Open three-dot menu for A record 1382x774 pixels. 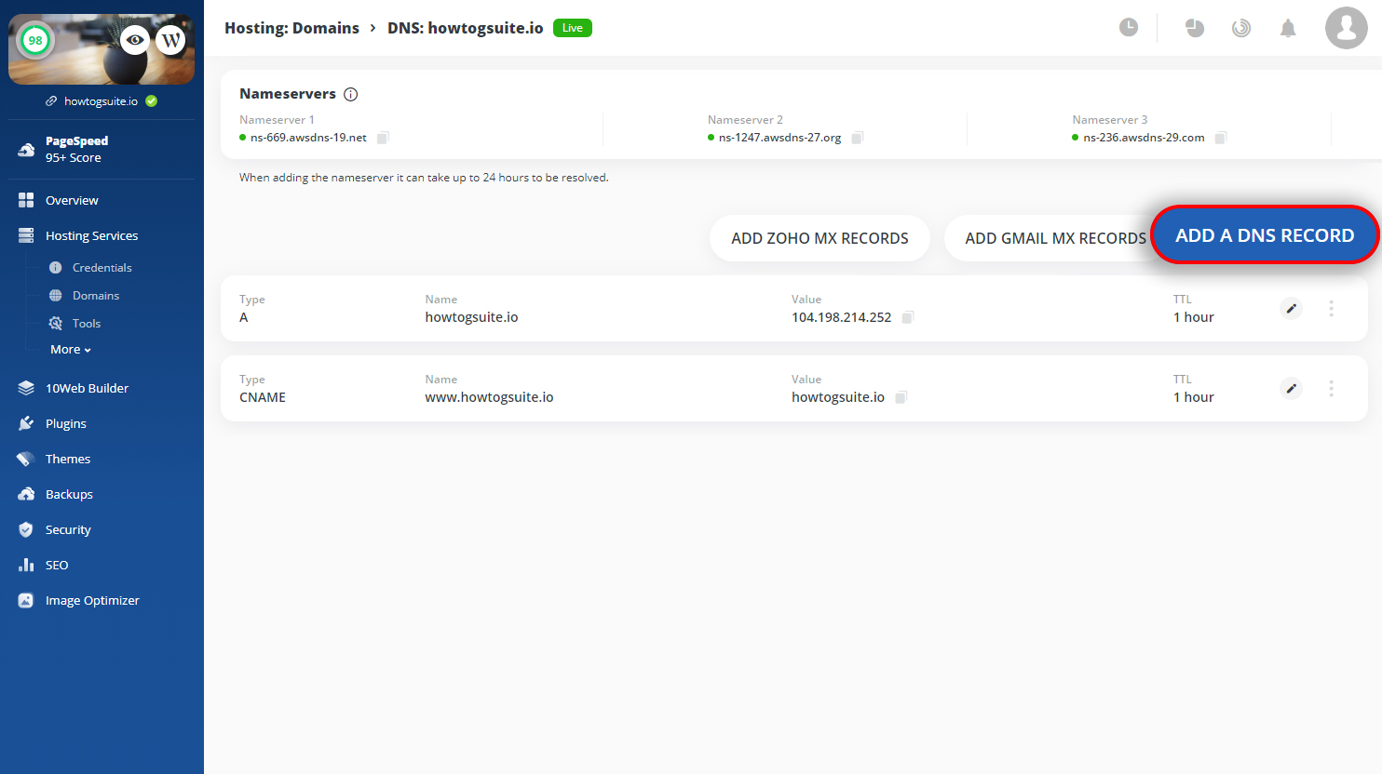point(1331,308)
